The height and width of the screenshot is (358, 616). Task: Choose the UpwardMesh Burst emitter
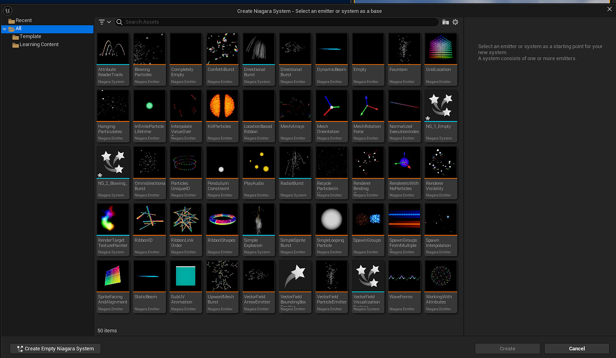222,286
